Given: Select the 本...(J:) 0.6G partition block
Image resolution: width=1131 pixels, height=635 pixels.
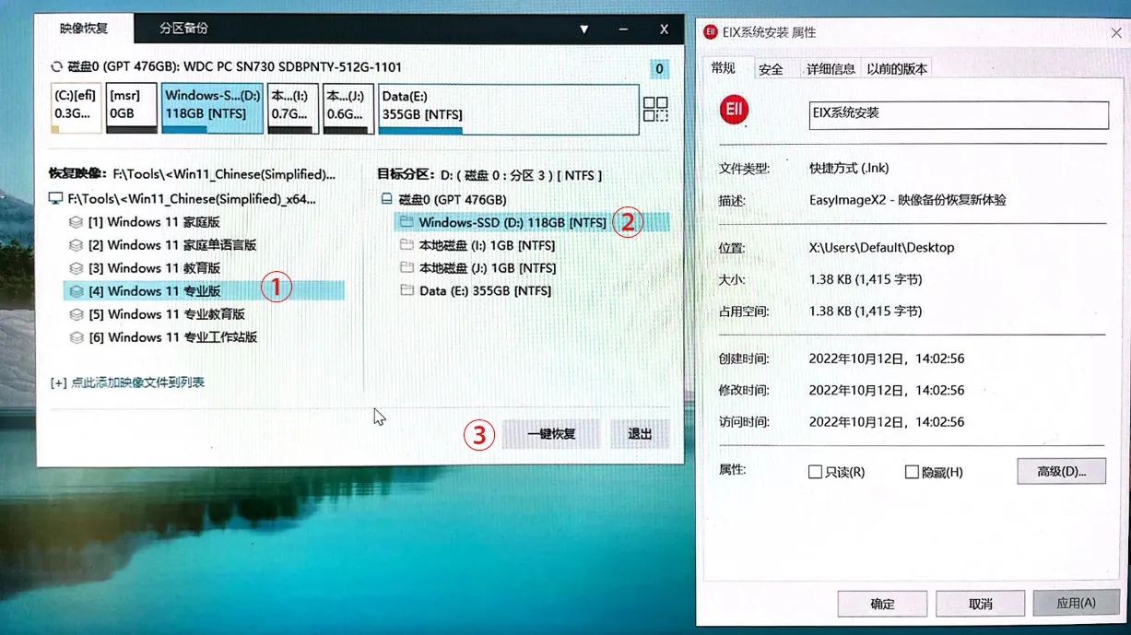Looking at the screenshot, I should tap(348, 108).
